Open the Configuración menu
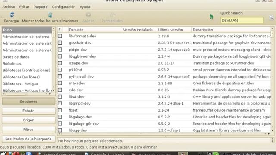Image resolution: width=276 pixels, height=155 pixels. (x=63, y=7)
